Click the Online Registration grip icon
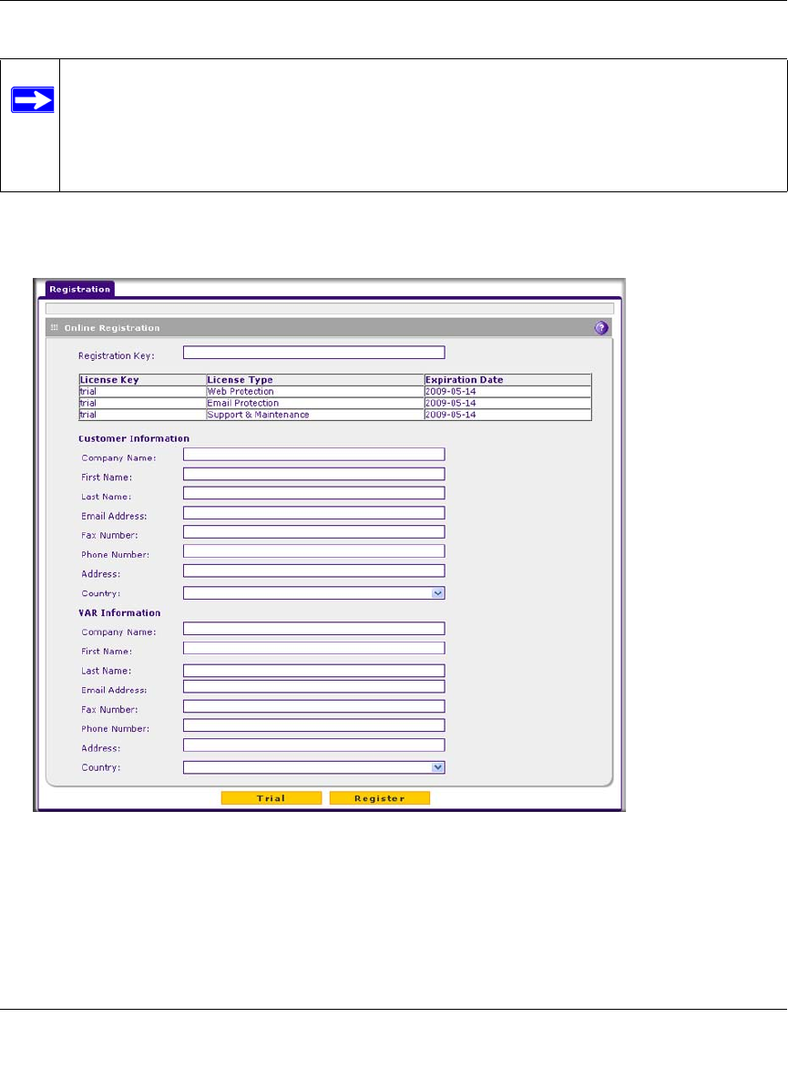Screen dimensions: 788x1079 click(x=55, y=327)
